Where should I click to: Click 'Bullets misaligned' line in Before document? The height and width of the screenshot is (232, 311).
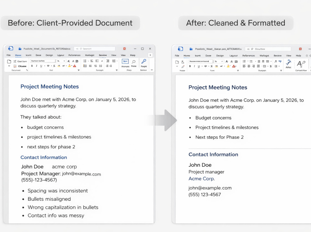49,199
